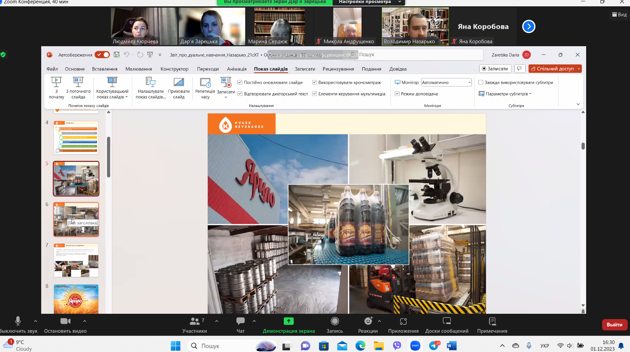Switch to the Animation ribbon tab
The image size is (630, 352).
[237, 69]
